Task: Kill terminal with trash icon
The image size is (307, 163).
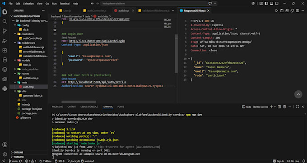Action: click(284, 107)
